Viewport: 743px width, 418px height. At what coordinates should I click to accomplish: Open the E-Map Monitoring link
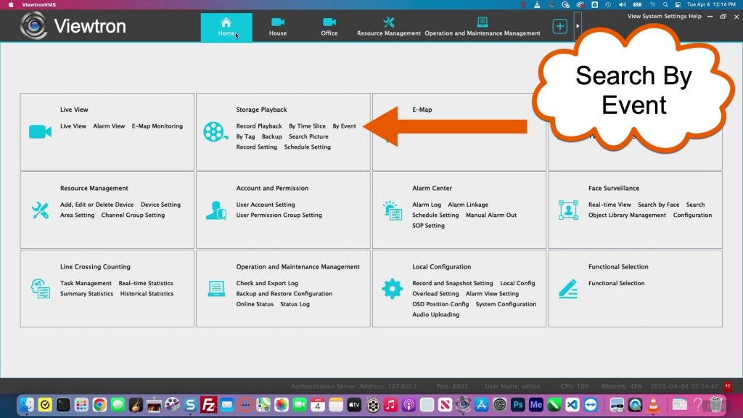click(x=157, y=126)
